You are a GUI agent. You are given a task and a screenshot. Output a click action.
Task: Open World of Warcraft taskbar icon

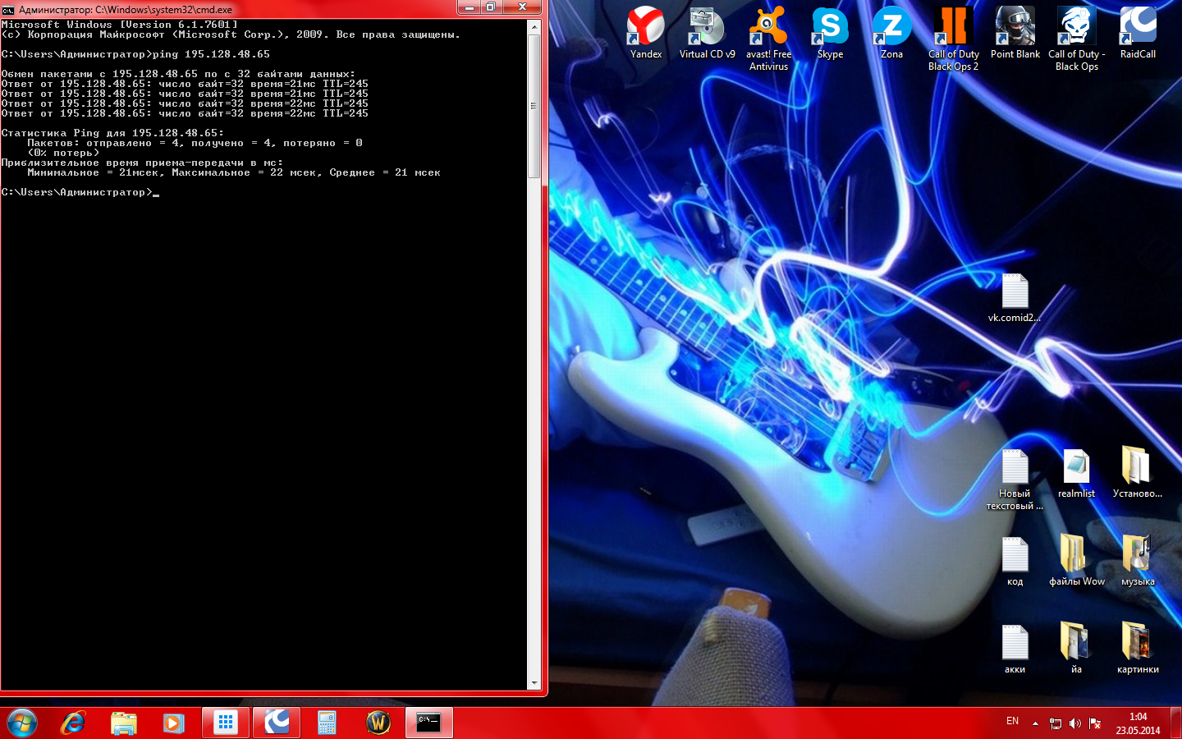pos(378,723)
